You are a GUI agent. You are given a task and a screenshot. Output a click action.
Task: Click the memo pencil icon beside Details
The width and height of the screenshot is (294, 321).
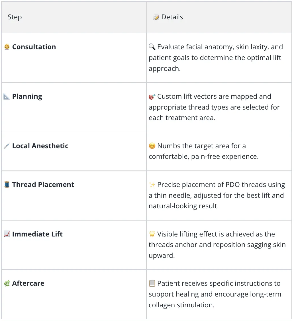[x=156, y=17]
